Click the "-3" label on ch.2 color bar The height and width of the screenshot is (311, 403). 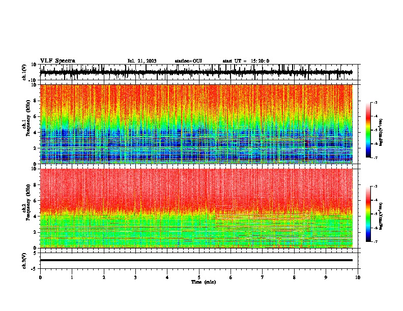tap(376, 186)
